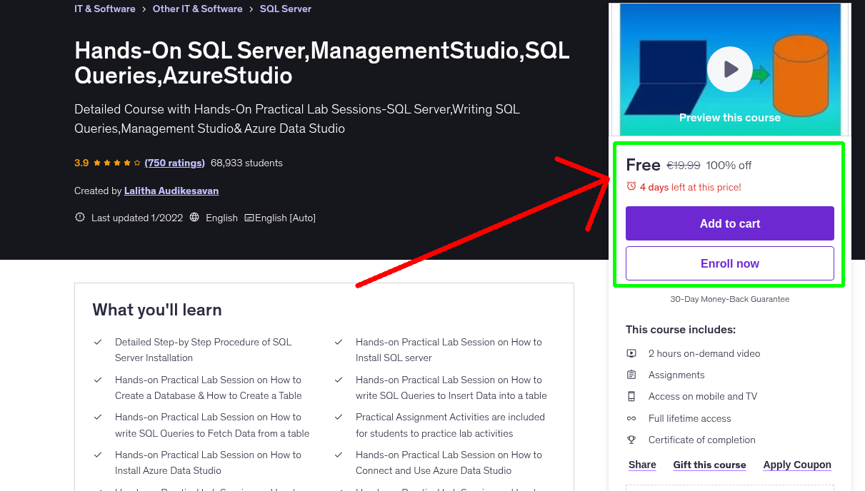Click the star rating icons
This screenshot has width=865, height=491.
(117, 163)
